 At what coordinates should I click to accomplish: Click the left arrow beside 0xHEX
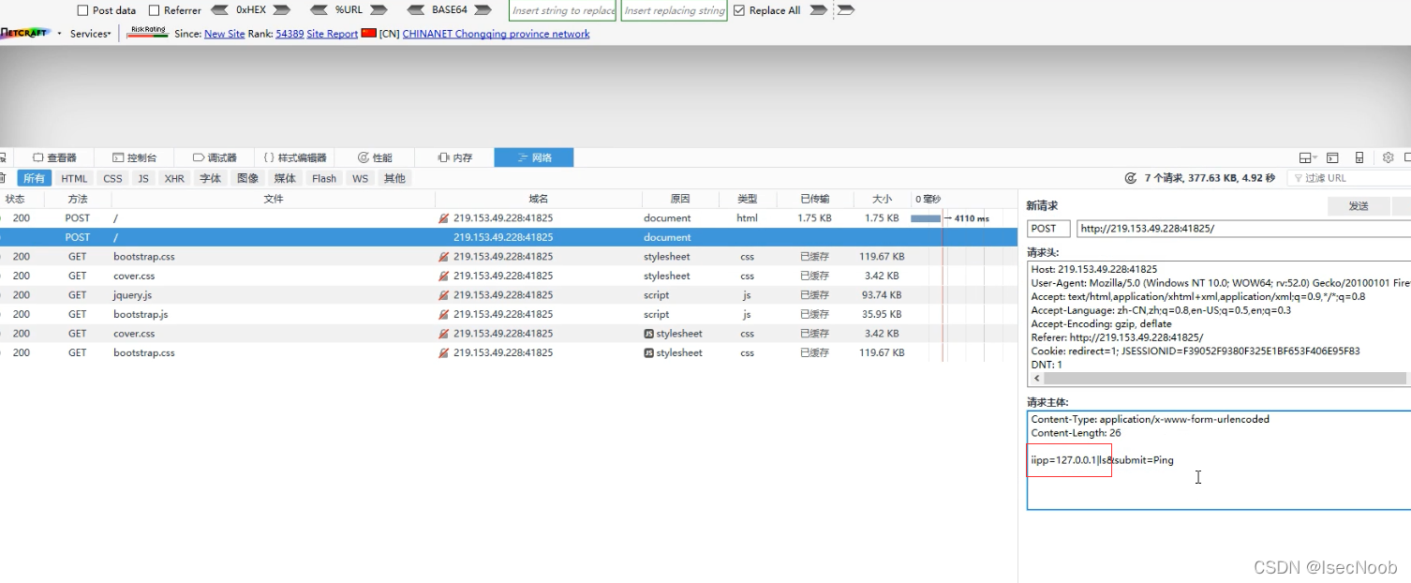coord(220,10)
